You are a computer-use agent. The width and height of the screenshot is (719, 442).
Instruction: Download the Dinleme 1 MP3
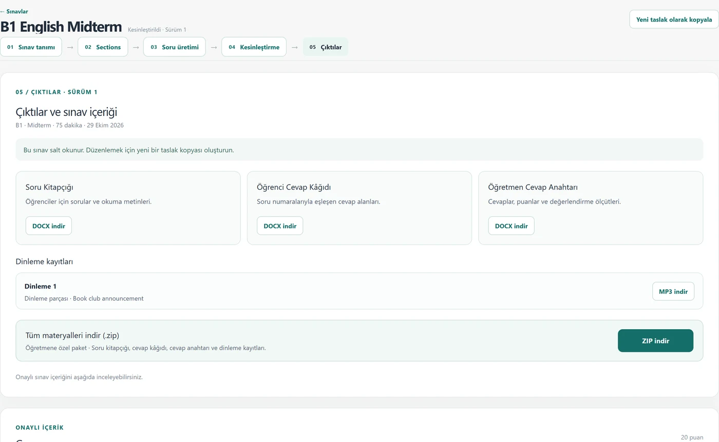[673, 291]
